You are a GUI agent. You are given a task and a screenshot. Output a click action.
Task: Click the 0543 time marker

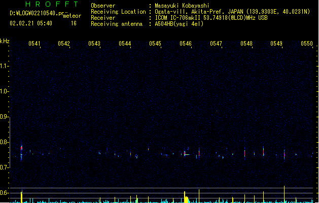[94, 44]
